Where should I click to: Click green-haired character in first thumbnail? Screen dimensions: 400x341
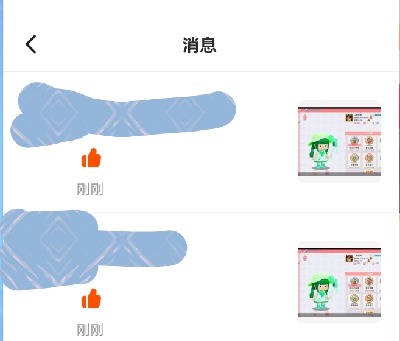coord(322,150)
